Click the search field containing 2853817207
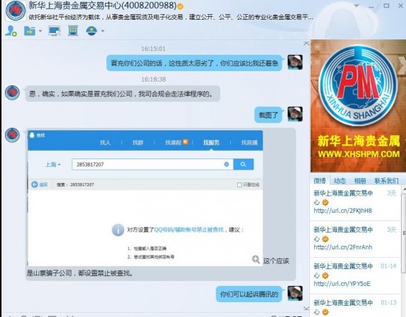Image resolution: width=406 pixels, height=317 pixels. [x=153, y=164]
